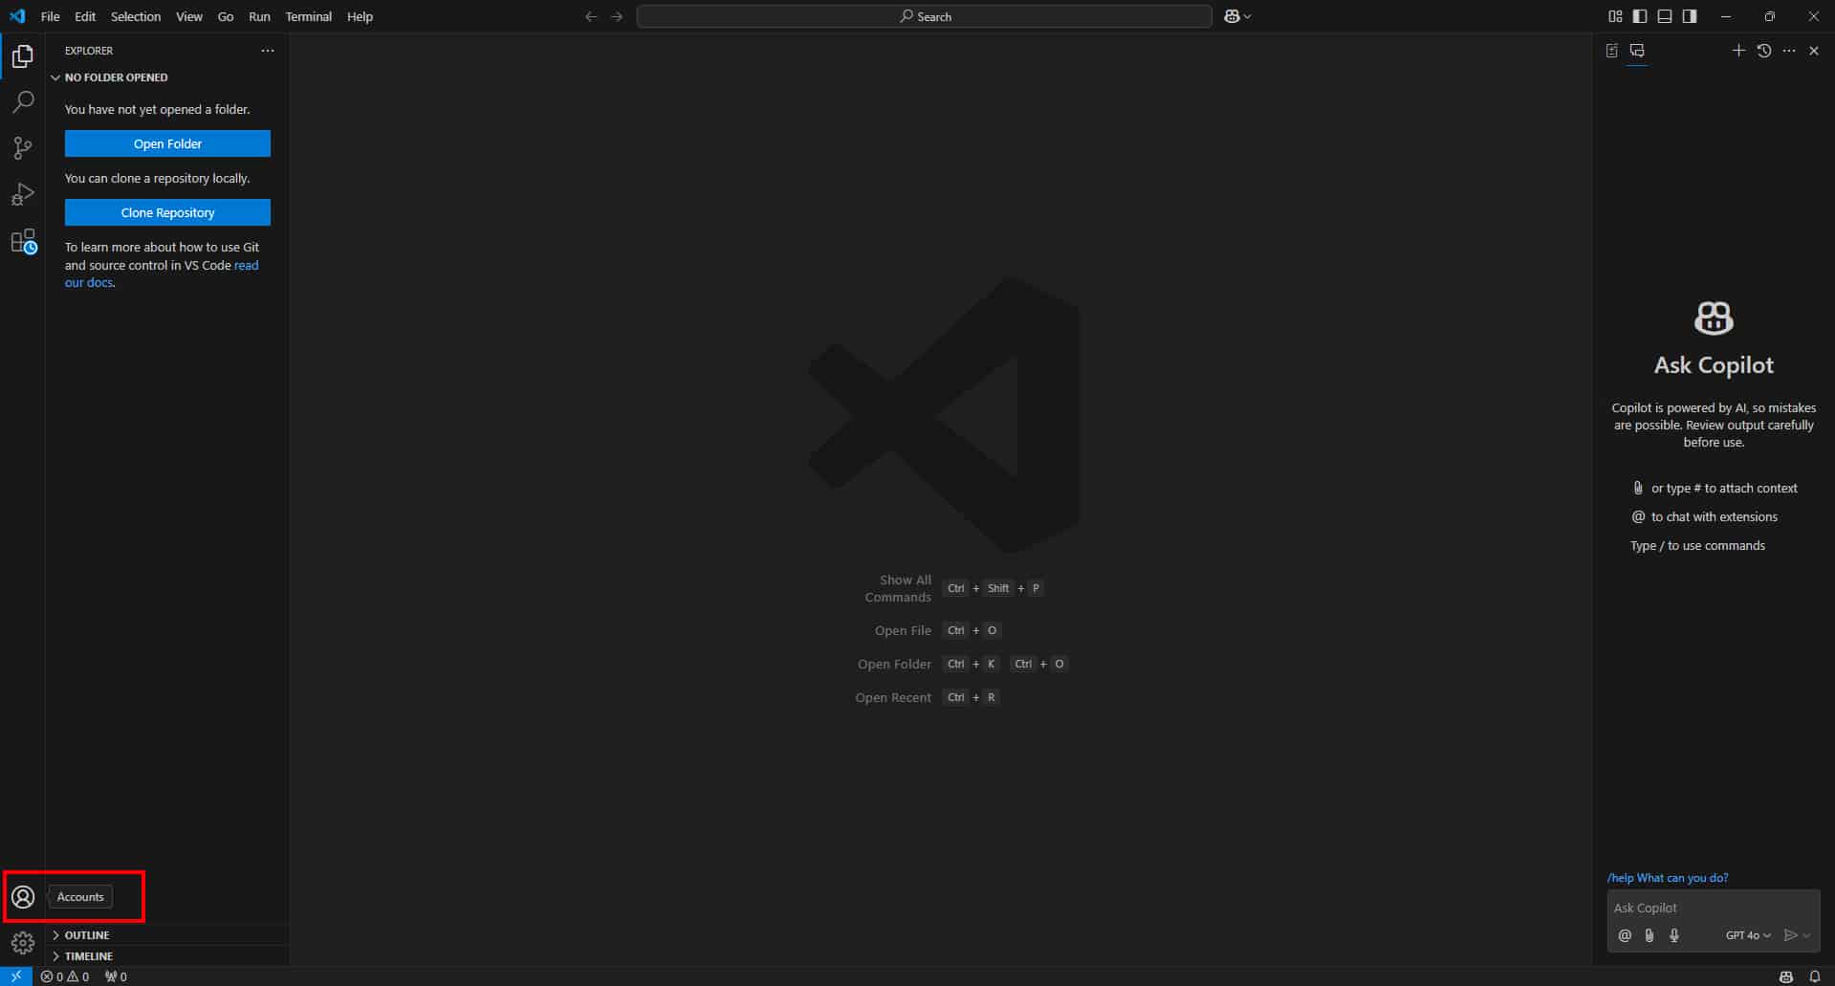Click 'or type # to attach context' text
Viewport: 1835px width, 986px height.
[x=1724, y=488]
